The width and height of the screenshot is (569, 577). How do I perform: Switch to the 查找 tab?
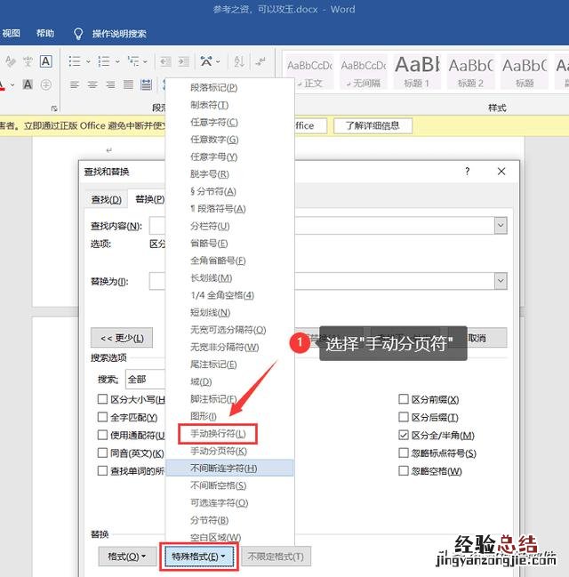tap(106, 199)
